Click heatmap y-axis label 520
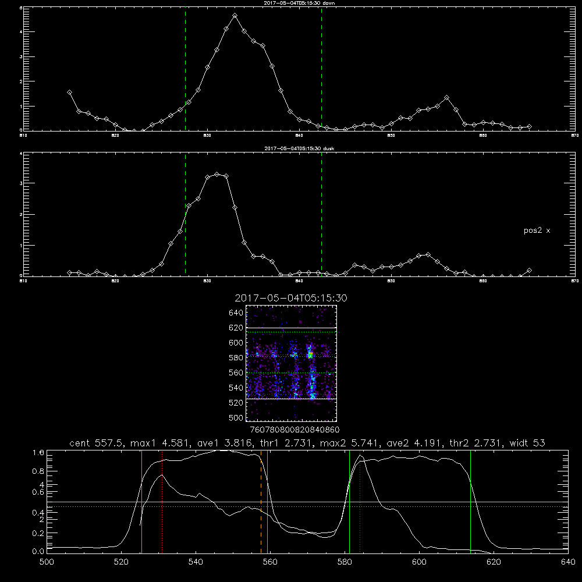Image resolution: width=582 pixels, height=582 pixels. (236, 403)
